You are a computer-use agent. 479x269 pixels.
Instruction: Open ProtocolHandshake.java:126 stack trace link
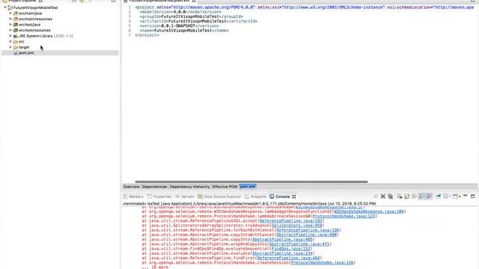[322, 262]
